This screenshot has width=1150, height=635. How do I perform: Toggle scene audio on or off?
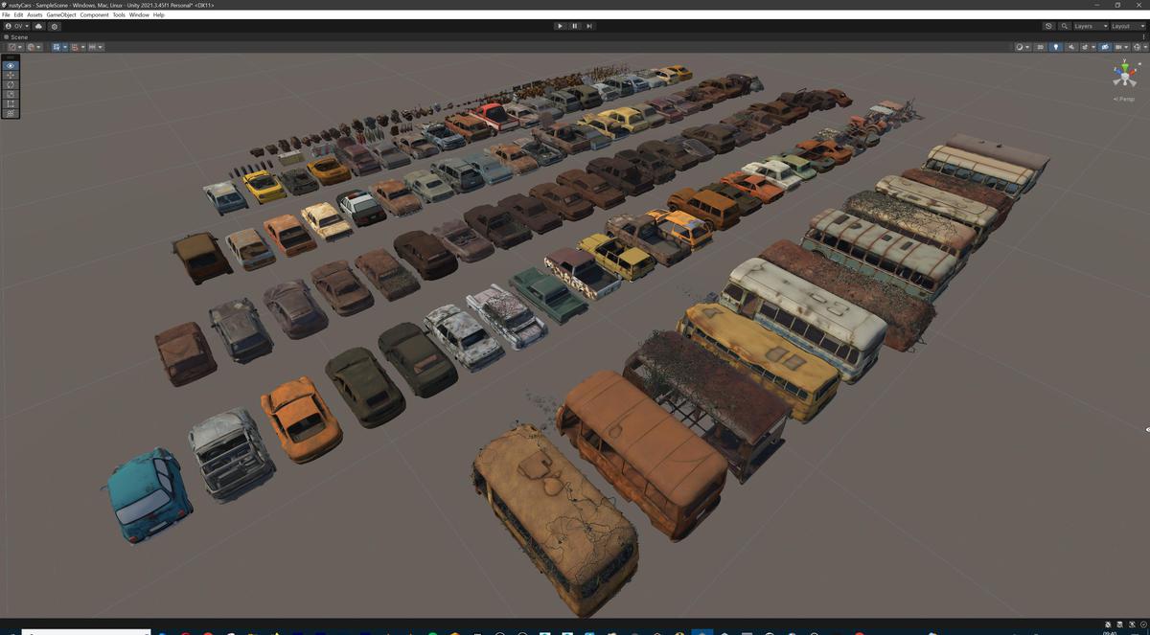(x=1071, y=46)
